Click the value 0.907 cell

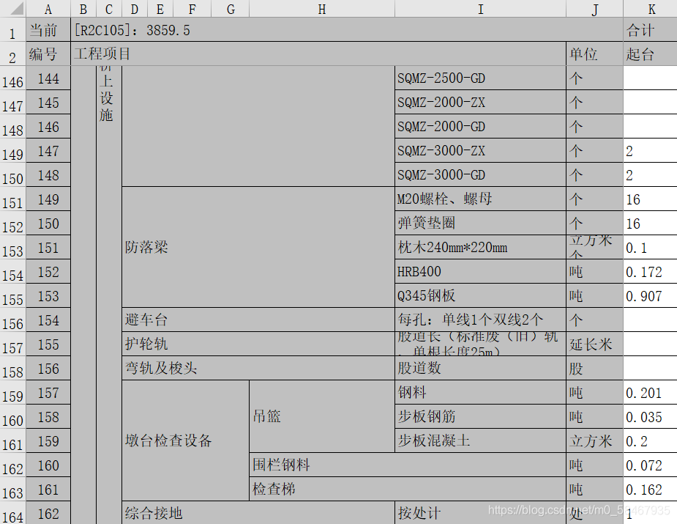(650, 296)
